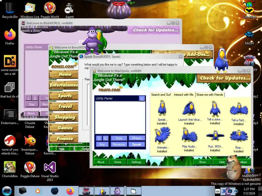Launch Peggle World desktop icon
262x196 pixels.
[50, 10]
